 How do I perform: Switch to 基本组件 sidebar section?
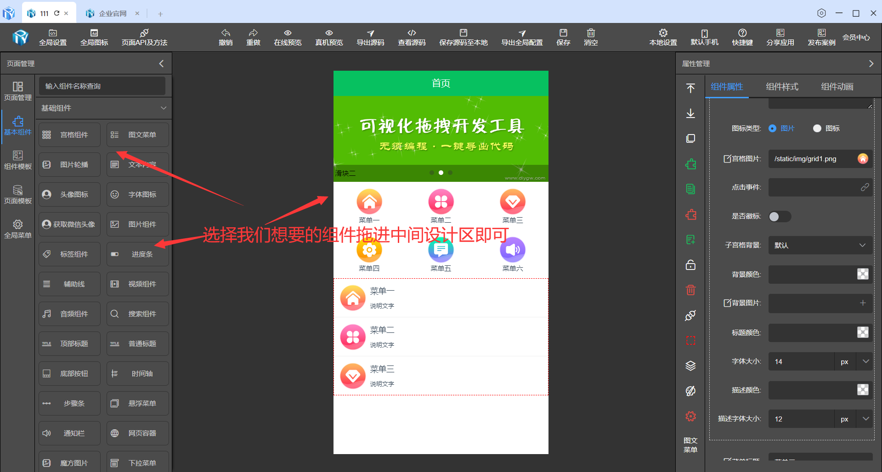pyautogui.click(x=18, y=126)
